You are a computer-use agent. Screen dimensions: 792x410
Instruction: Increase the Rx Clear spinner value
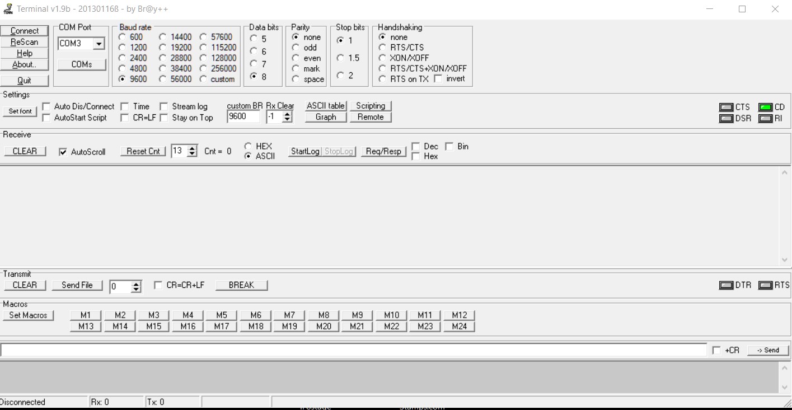(x=288, y=114)
